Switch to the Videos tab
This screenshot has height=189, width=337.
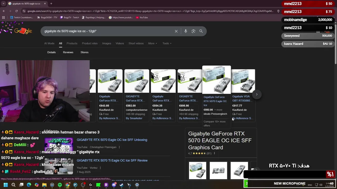click(x=120, y=43)
